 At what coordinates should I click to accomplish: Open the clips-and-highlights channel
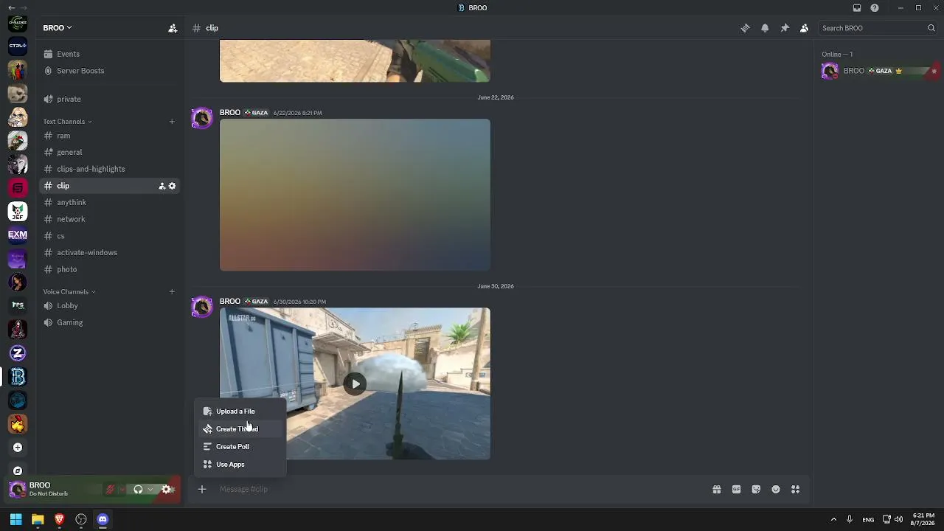108,169
